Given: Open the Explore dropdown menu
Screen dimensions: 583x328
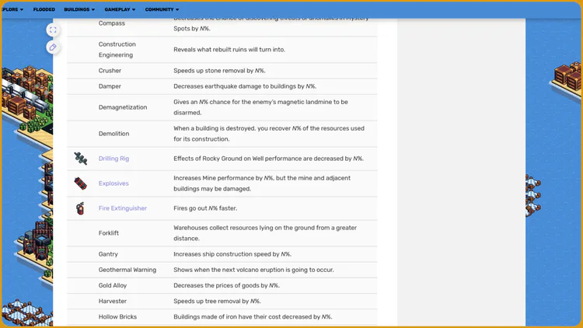Looking at the screenshot, I should point(12,9).
